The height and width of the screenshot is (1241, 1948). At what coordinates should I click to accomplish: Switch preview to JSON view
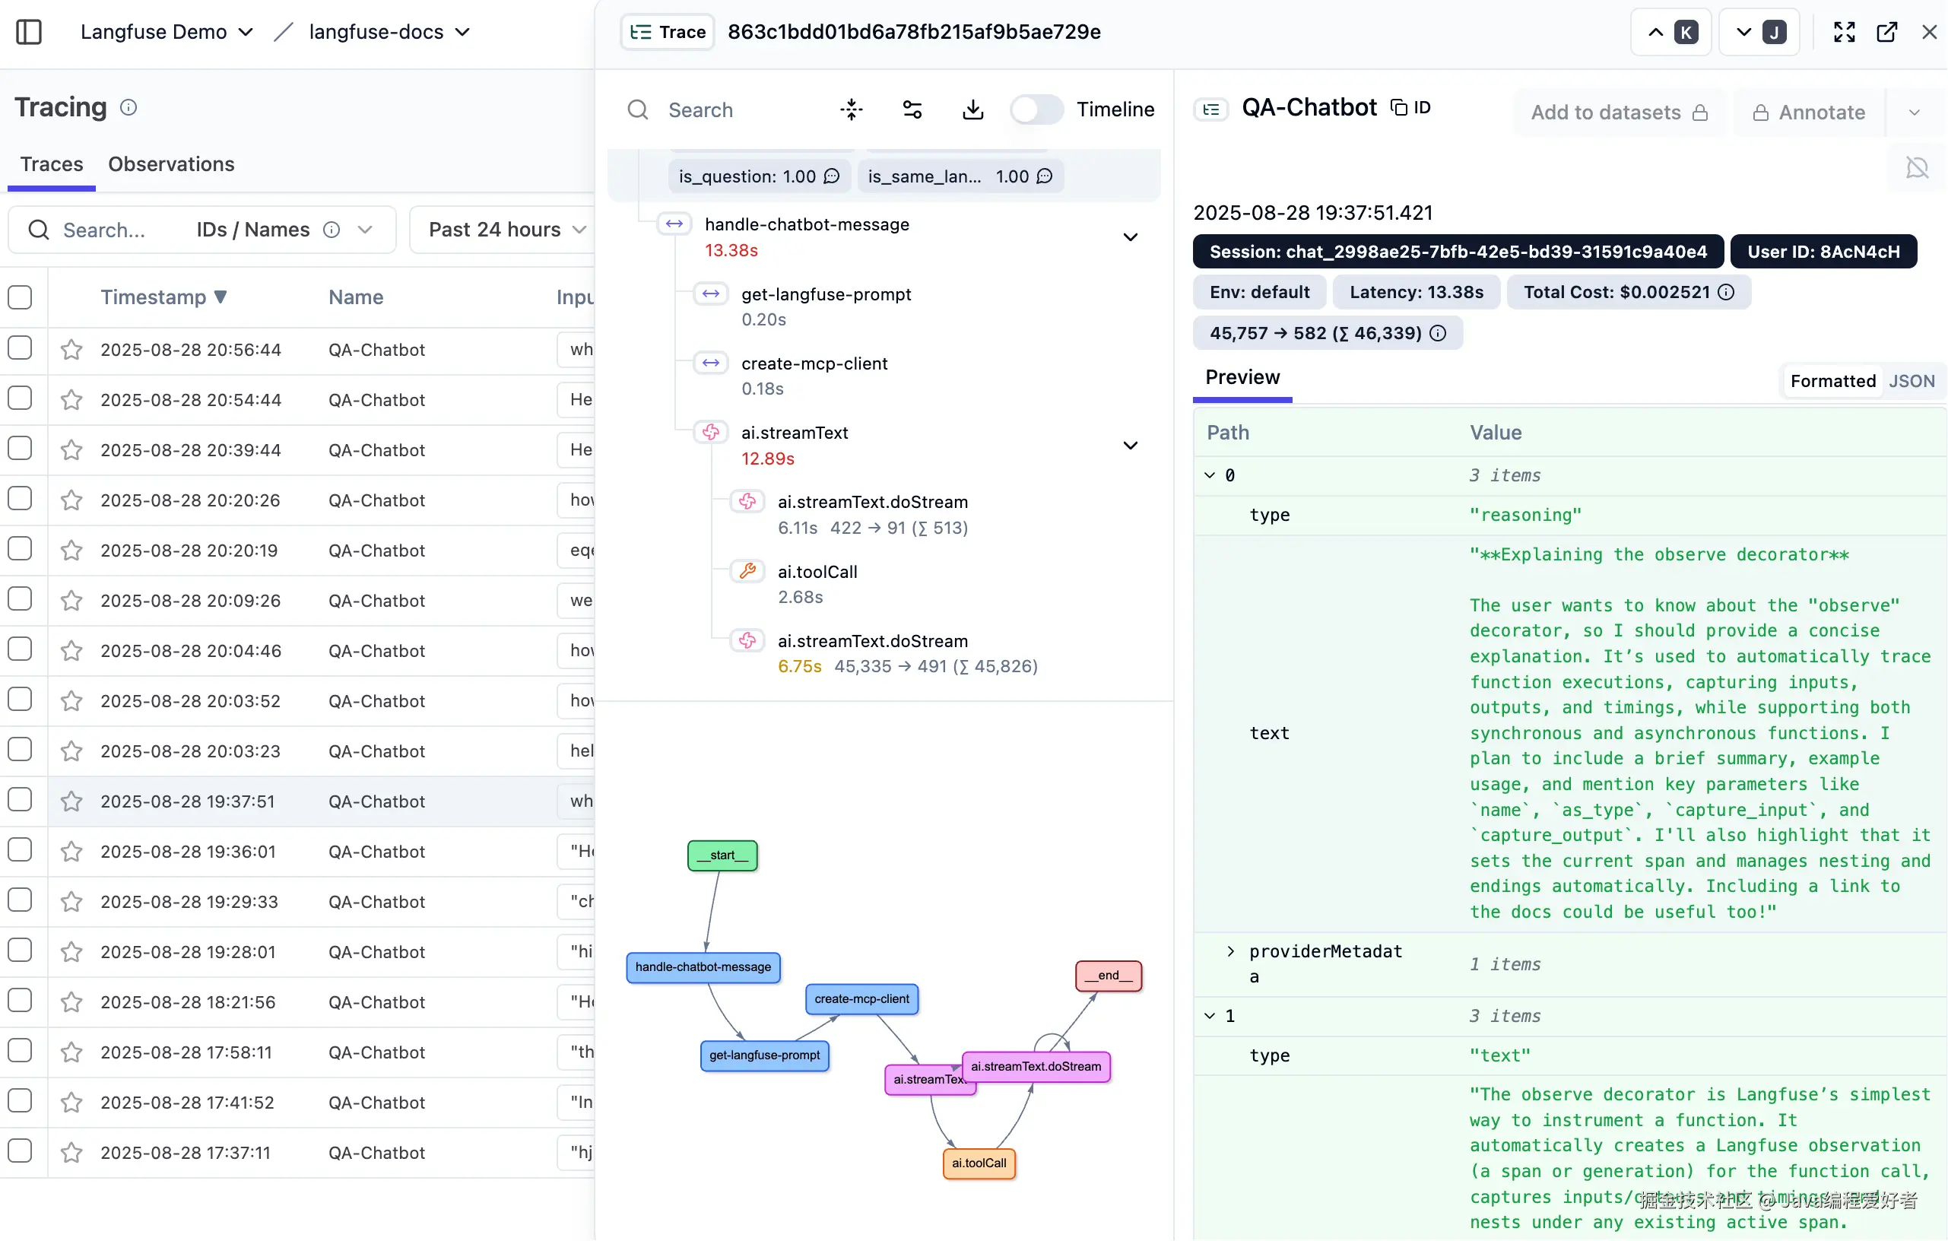pyautogui.click(x=1911, y=380)
